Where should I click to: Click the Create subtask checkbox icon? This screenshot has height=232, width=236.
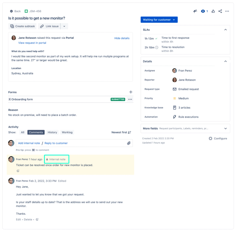(12, 26)
